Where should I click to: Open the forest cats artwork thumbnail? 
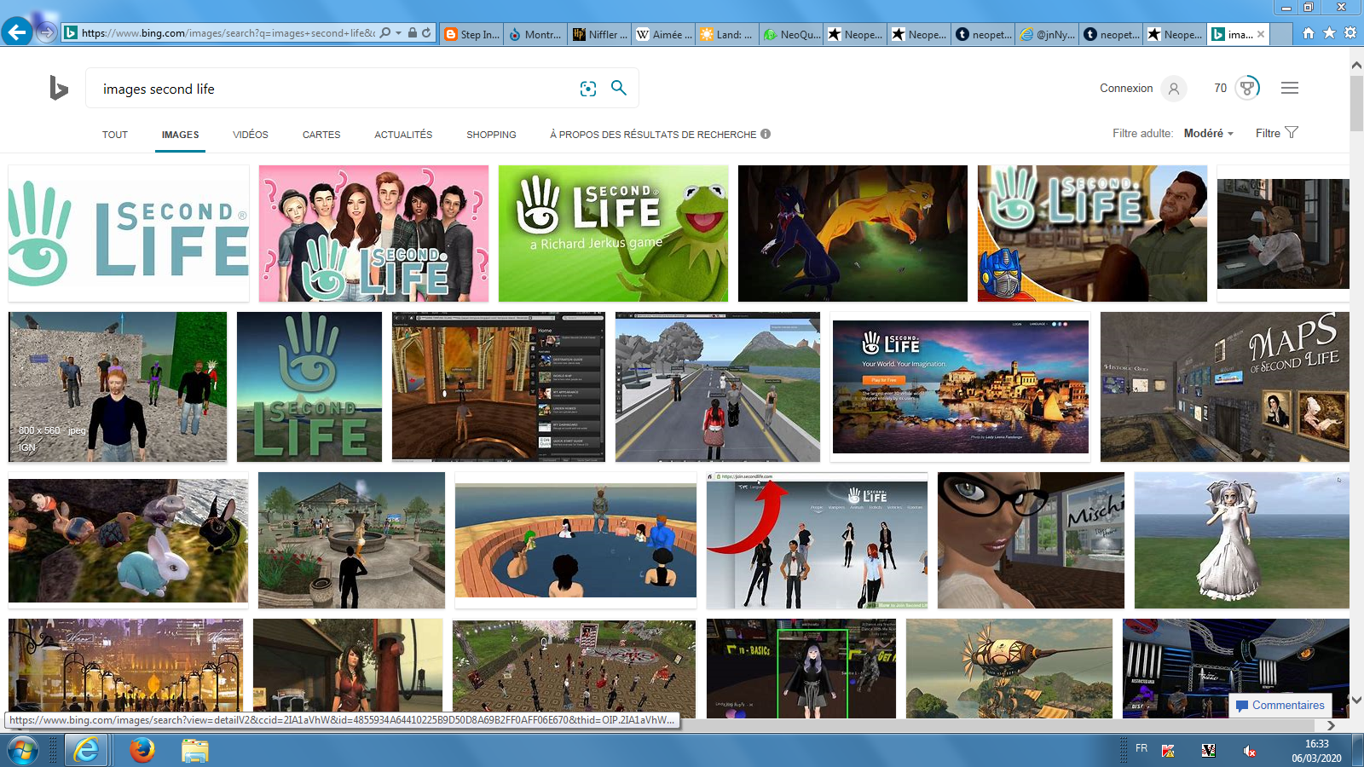(852, 234)
